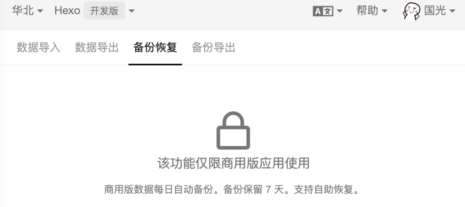
Task: Click the language switch A文 icon
Action: pyautogui.click(x=323, y=11)
